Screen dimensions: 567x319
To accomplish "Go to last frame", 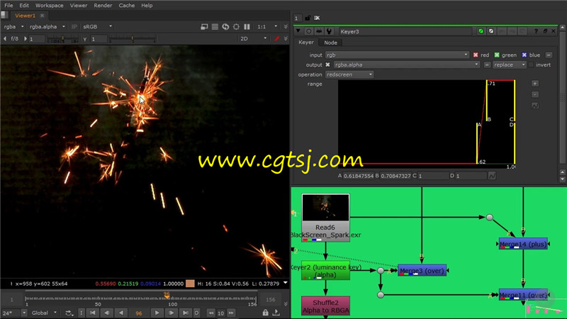I will coord(186,313).
